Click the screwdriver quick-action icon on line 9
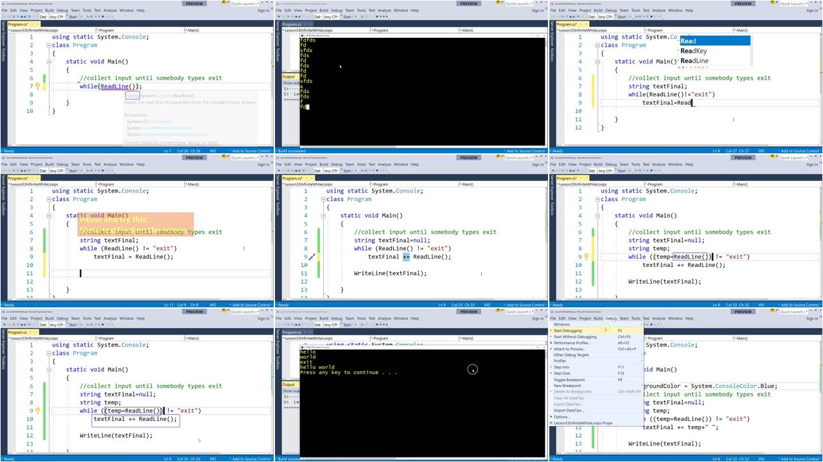Image resolution: width=823 pixels, height=462 pixels. click(312, 257)
